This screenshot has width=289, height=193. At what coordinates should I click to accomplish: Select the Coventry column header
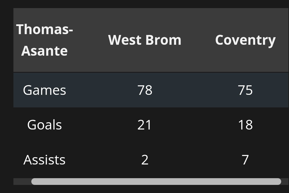click(x=245, y=40)
